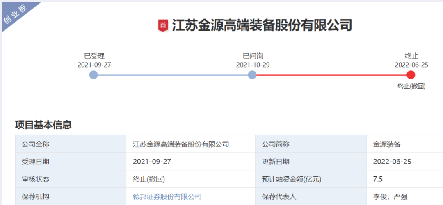Click the 2021-09-27 value in 受理日期 row

click(152, 162)
